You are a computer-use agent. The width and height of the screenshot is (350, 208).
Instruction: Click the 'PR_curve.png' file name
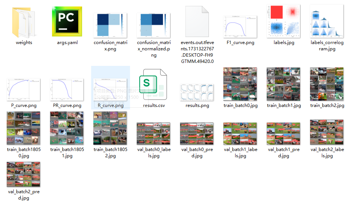(x=67, y=105)
